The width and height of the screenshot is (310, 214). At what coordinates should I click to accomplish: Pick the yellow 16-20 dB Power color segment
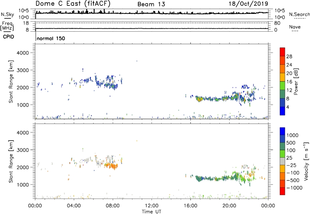click(x=282, y=77)
